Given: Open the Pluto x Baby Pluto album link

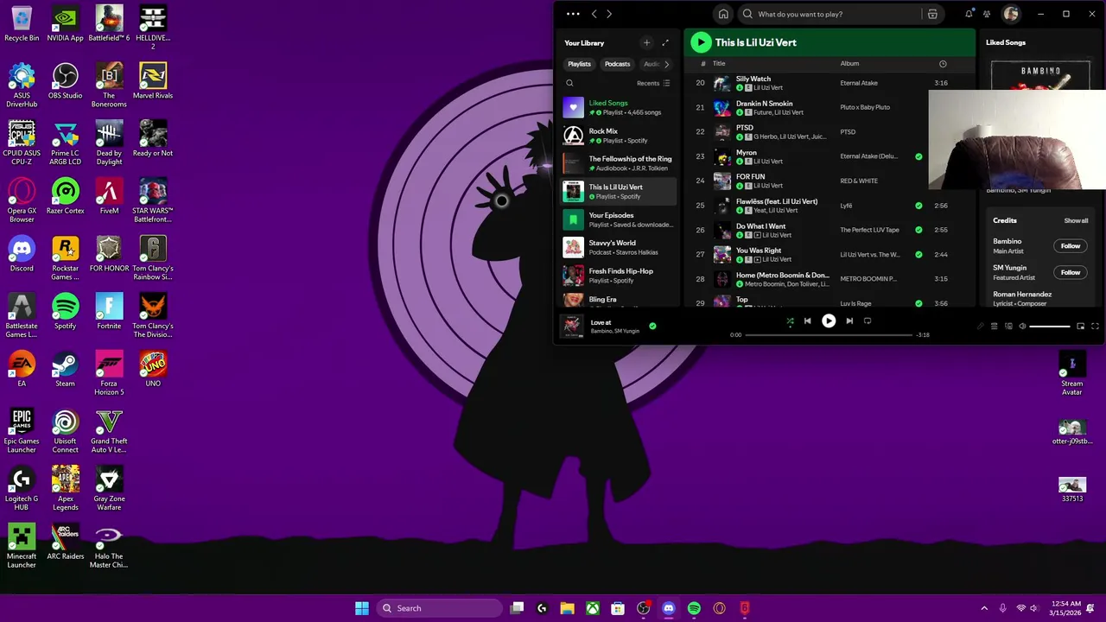Looking at the screenshot, I should 865,107.
